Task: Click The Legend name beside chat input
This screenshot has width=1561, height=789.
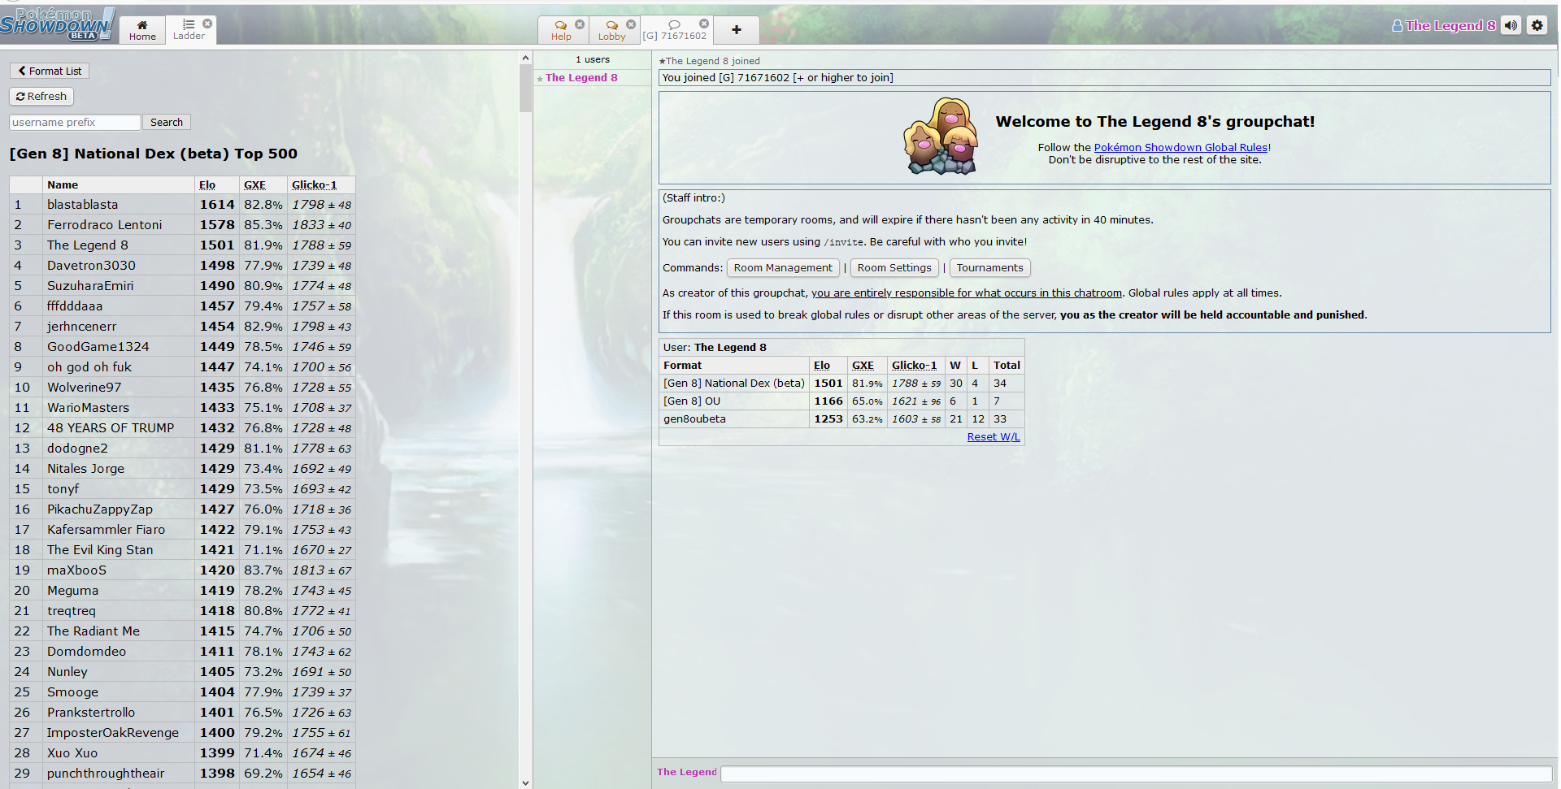Action: tap(687, 772)
